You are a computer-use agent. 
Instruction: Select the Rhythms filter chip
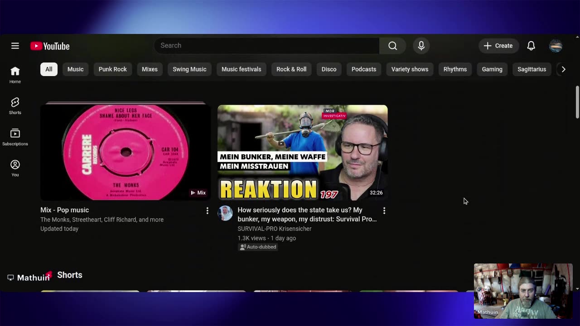click(x=455, y=69)
